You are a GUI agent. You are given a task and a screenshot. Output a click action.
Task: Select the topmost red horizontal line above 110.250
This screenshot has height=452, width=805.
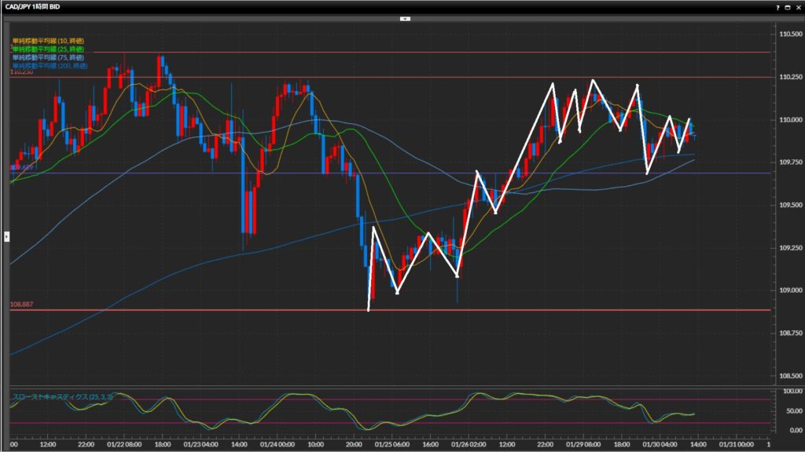pos(393,53)
